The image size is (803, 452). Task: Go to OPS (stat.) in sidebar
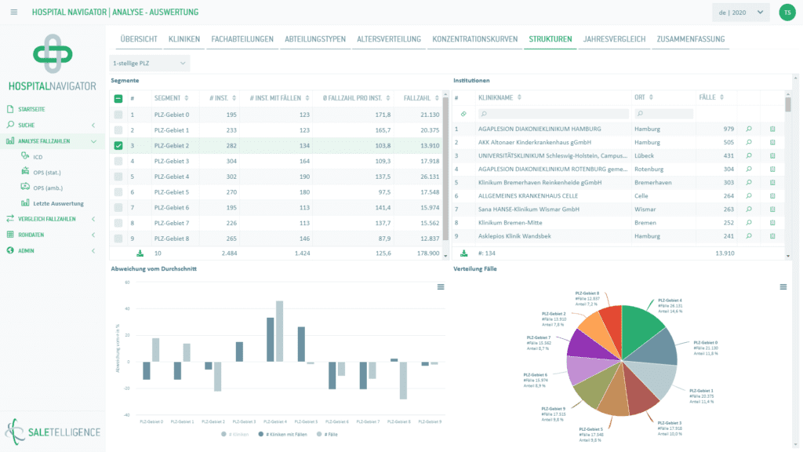click(x=46, y=172)
